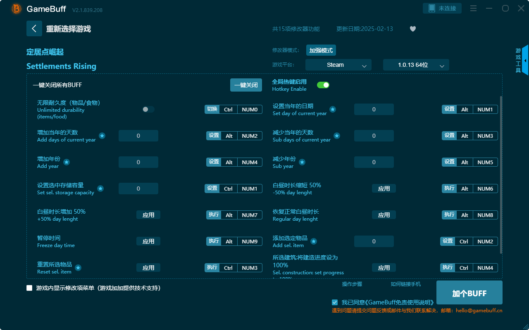Click the star icon next to Reset sel. item
The height and width of the screenshot is (330, 529).
click(78, 267)
